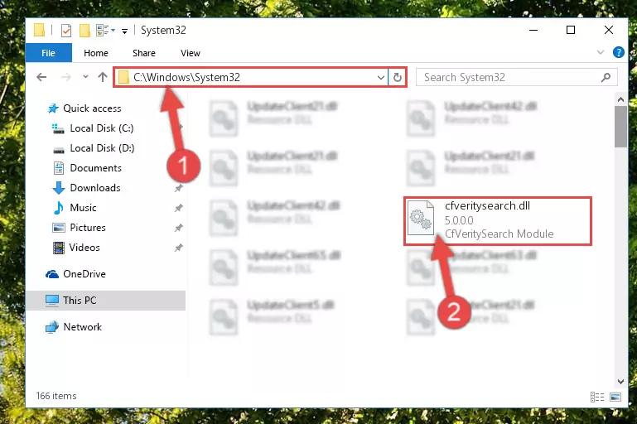Open Downloads in the sidebar
637x424 pixels.
click(x=95, y=188)
